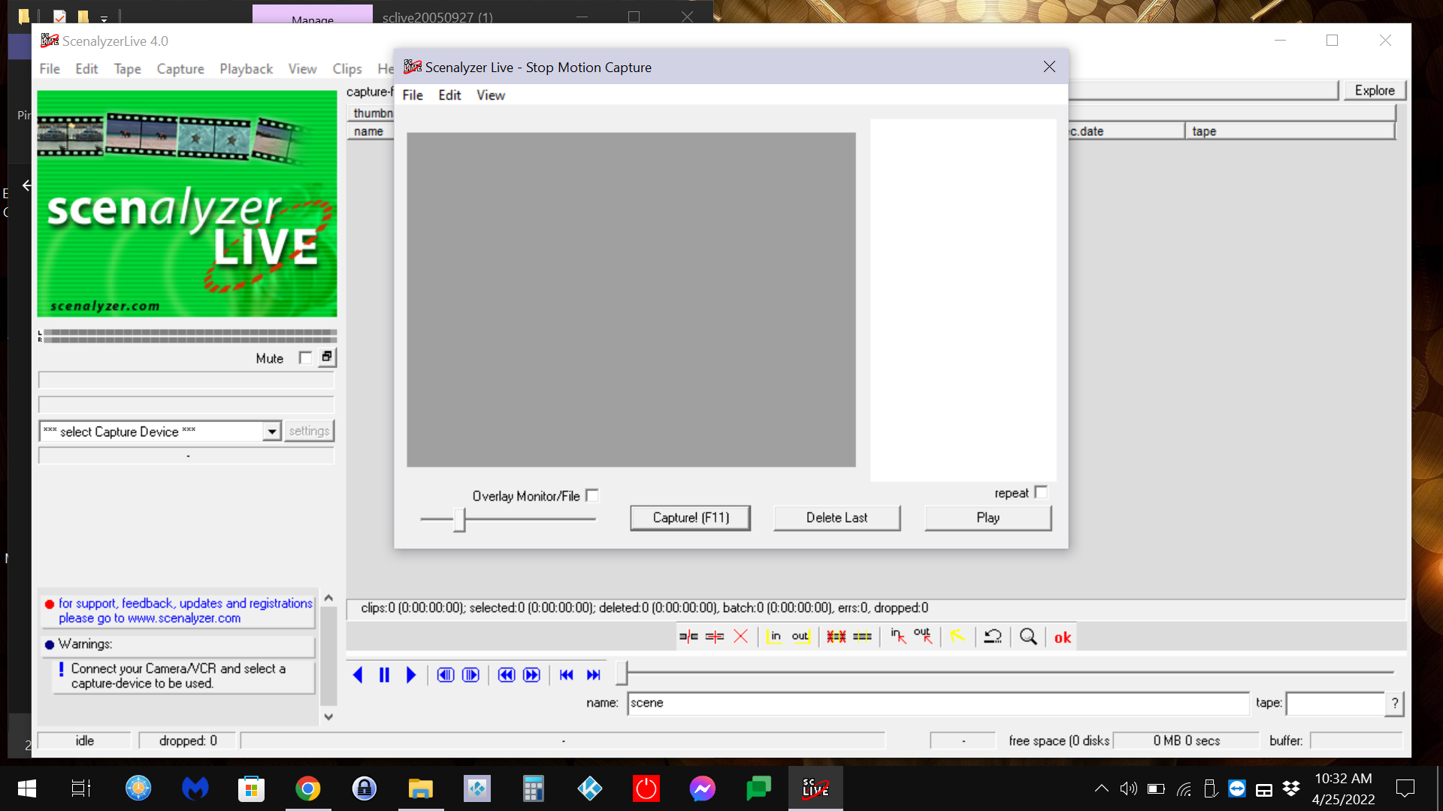Play backward with the blue left arrow
The width and height of the screenshot is (1443, 811).
point(358,675)
